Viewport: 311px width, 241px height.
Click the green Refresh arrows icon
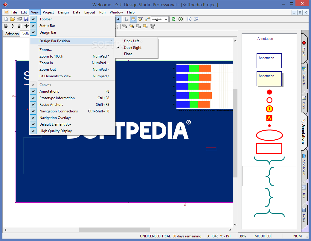(x=173, y=19)
